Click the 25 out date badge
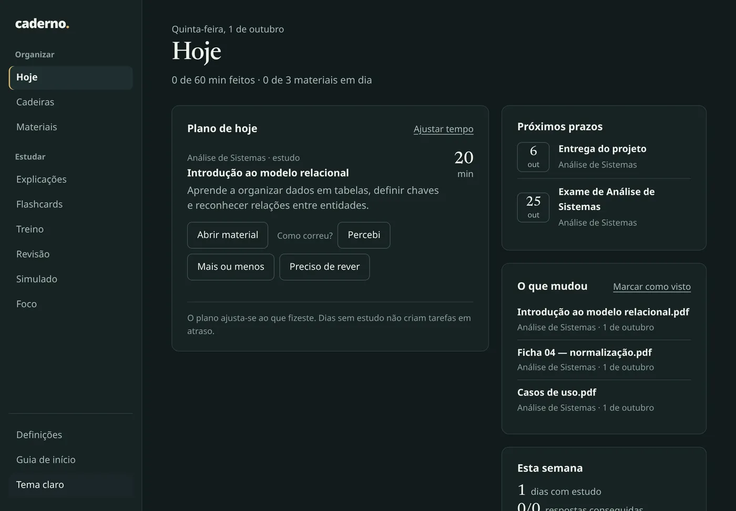The image size is (736, 511). [533, 207]
